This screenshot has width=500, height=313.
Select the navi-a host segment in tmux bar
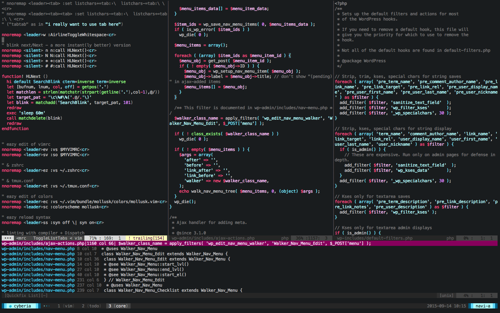click(483, 306)
